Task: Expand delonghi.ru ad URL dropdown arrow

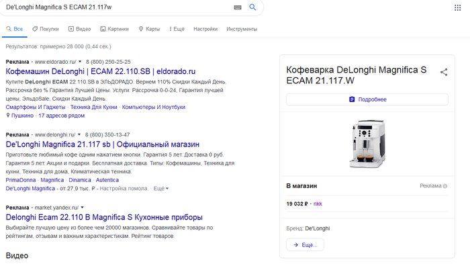Action: [79, 135]
